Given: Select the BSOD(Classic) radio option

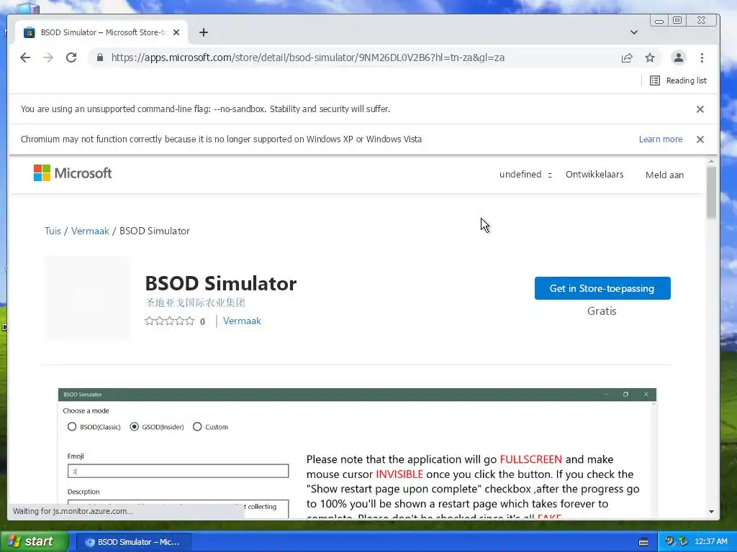Looking at the screenshot, I should click(72, 427).
